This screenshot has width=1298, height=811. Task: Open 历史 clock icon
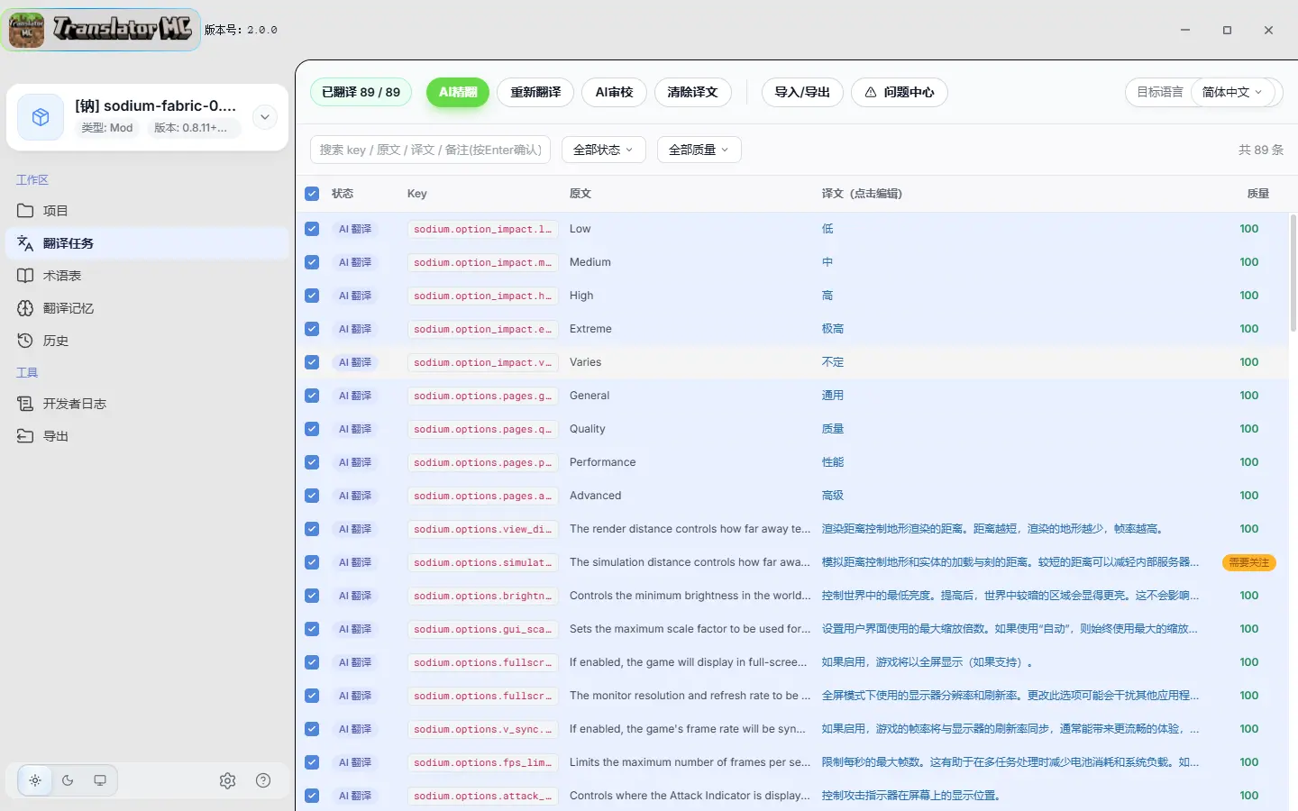point(25,341)
